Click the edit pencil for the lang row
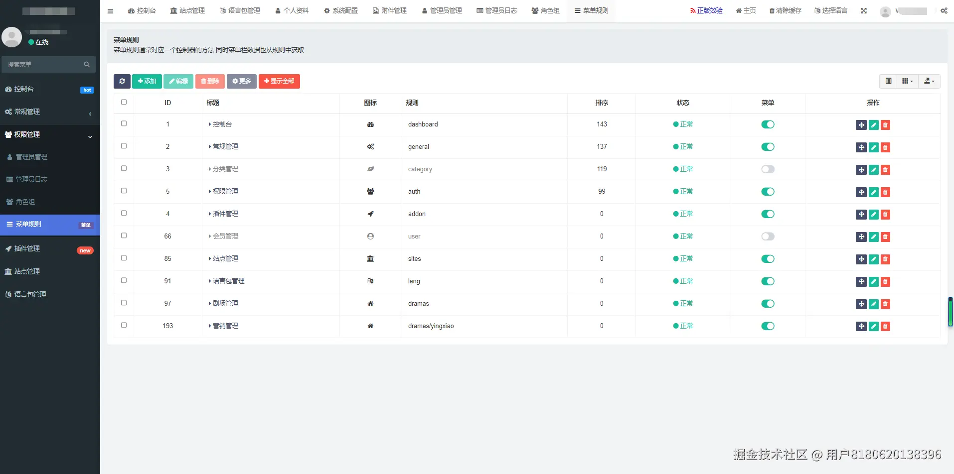 (x=873, y=282)
